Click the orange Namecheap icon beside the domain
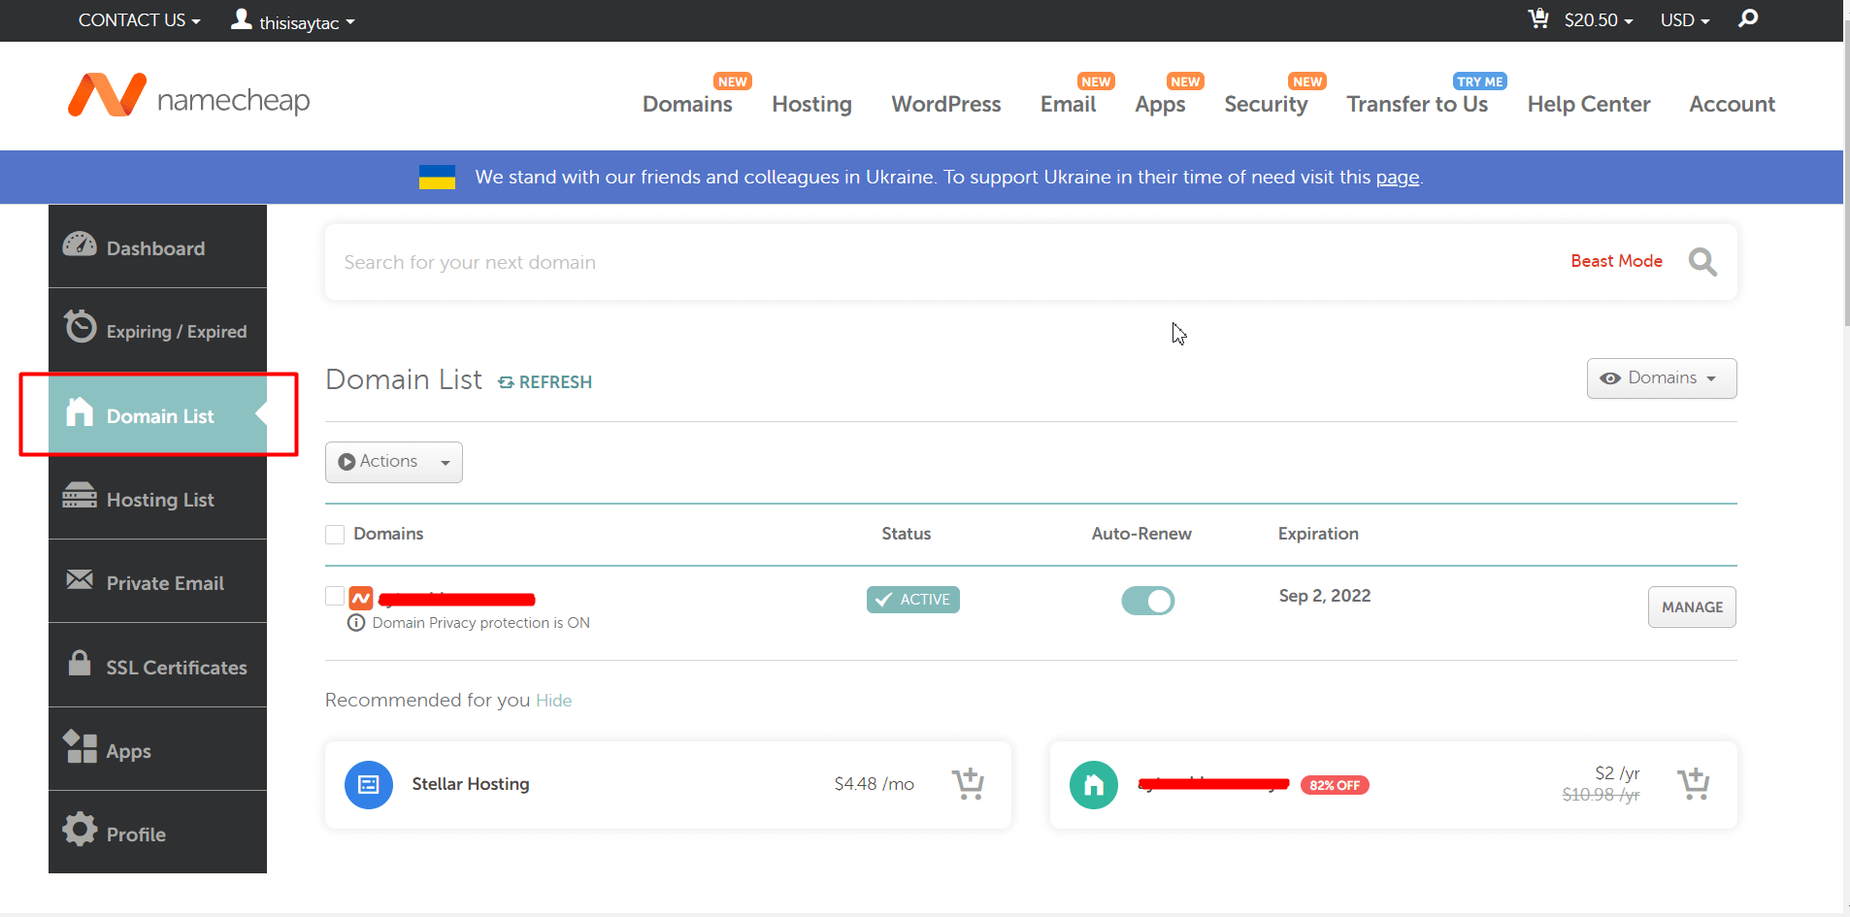The image size is (1850, 917). (361, 598)
